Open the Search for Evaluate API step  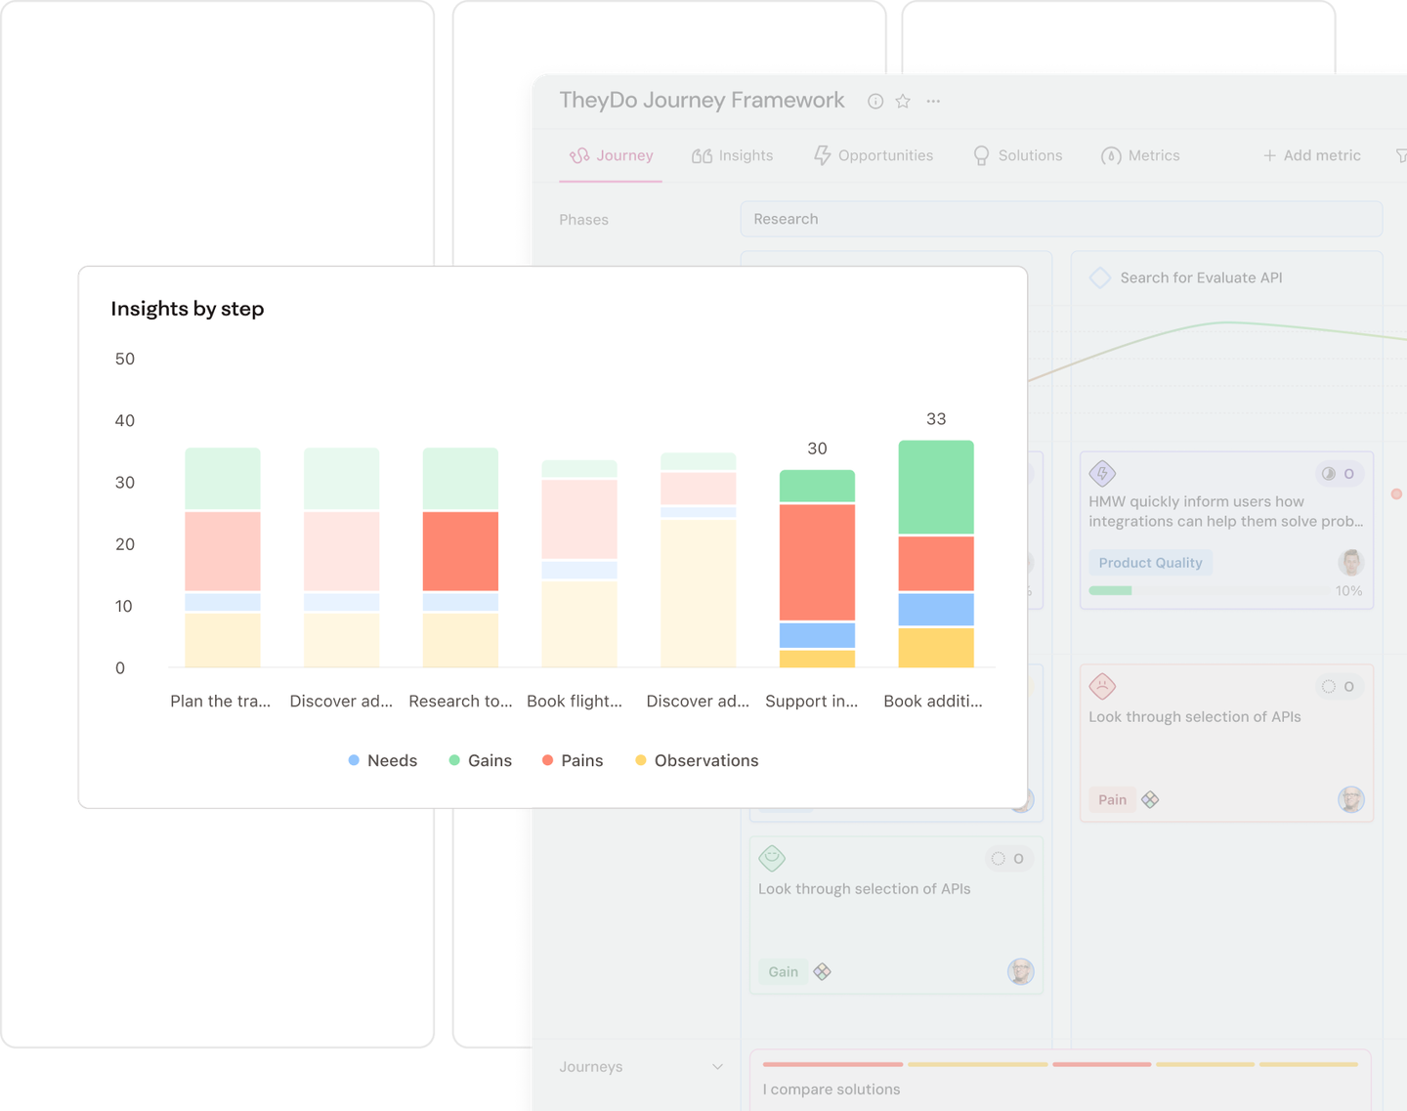click(1201, 278)
